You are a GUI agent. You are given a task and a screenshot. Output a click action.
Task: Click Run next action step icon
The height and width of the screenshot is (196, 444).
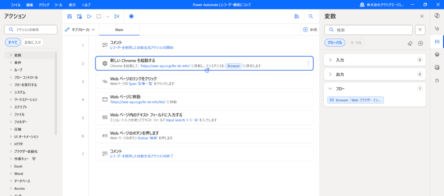(x=117, y=16)
